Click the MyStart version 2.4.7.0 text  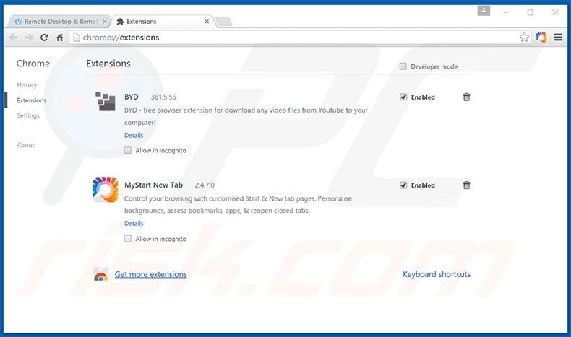click(x=205, y=185)
